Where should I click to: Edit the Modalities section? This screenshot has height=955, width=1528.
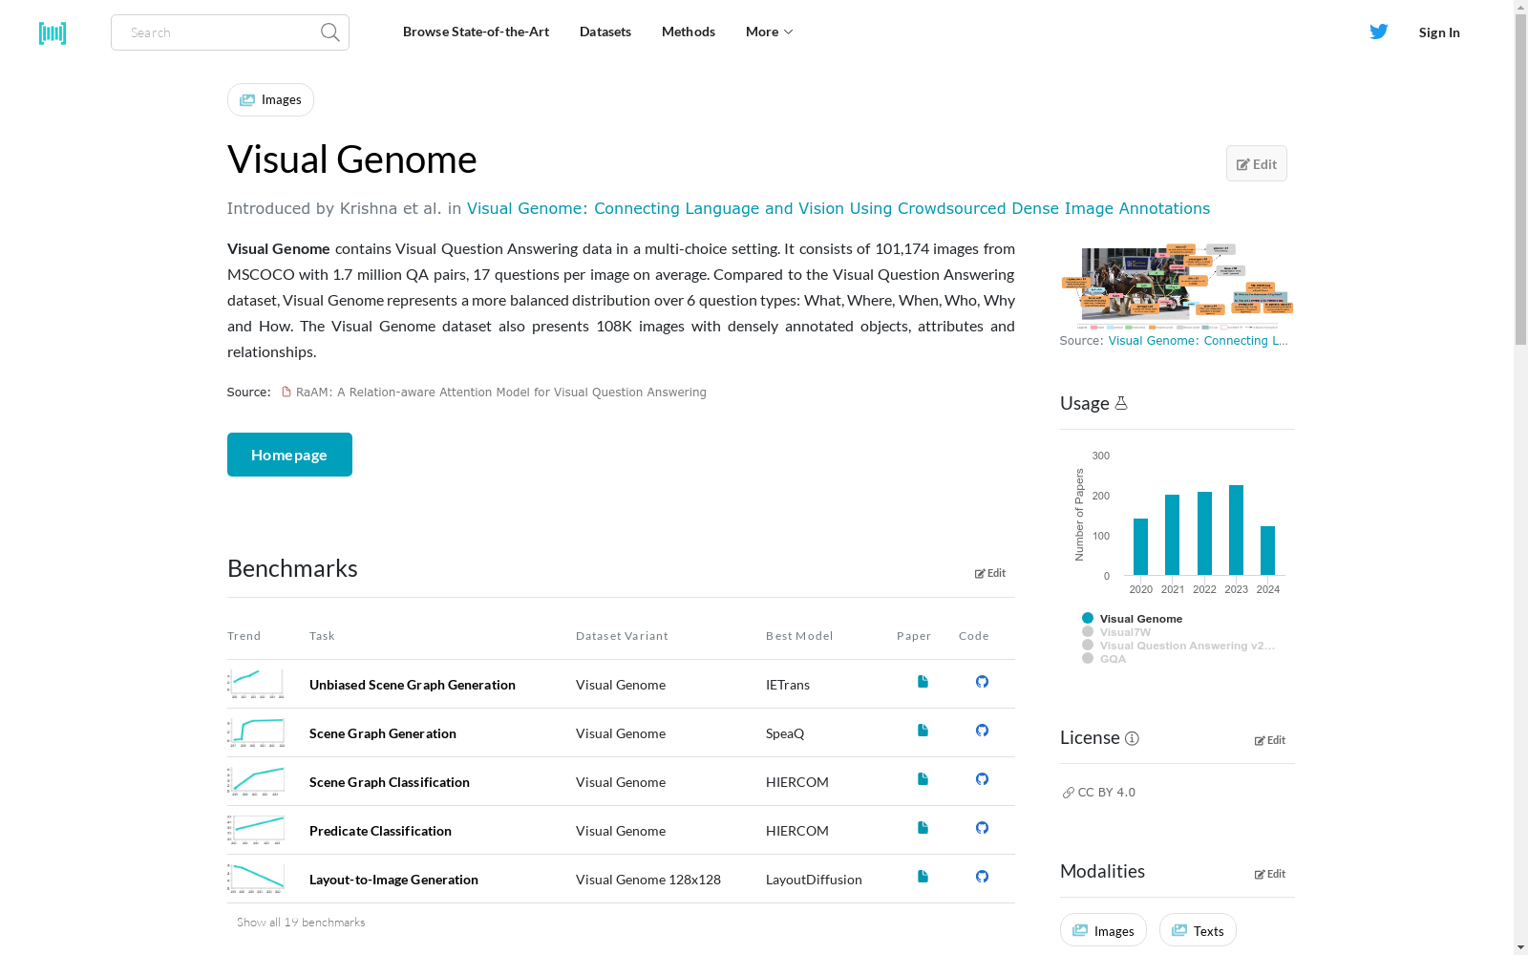(1270, 874)
